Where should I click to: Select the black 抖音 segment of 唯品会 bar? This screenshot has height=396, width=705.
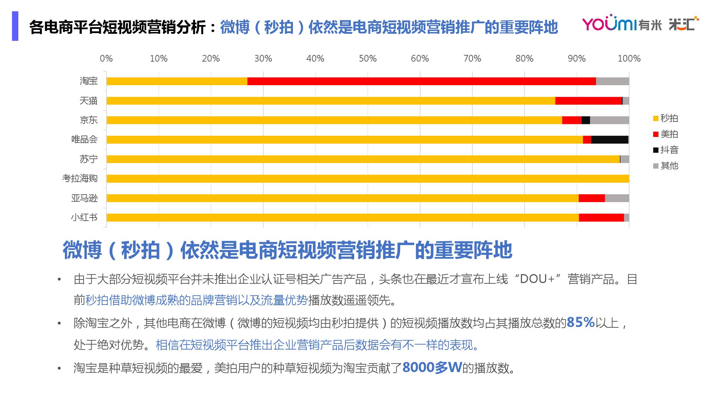tap(609, 140)
